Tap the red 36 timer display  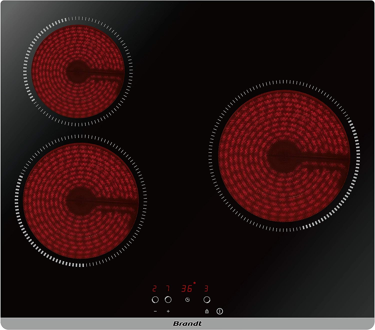pyautogui.click(x=187, y=288)
